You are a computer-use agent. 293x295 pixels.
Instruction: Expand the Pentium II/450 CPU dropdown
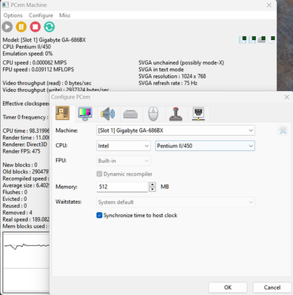point(205,146)
